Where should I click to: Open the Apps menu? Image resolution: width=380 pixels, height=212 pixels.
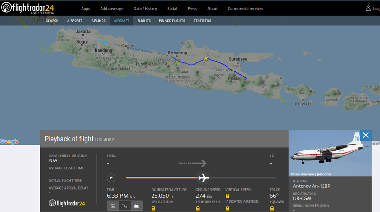[86, 9]
